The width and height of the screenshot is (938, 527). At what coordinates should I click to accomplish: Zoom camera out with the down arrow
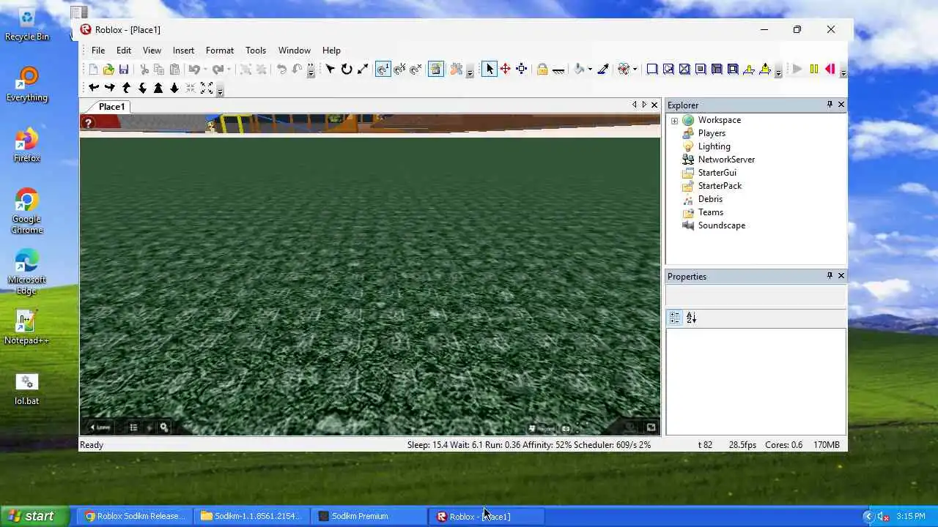174,88
